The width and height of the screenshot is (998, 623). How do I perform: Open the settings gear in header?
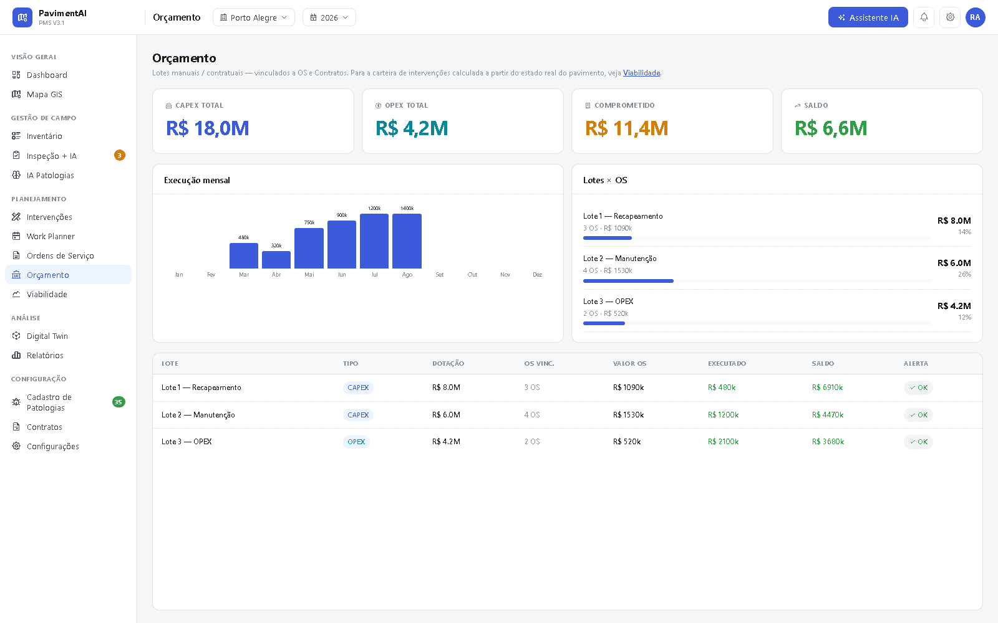pyautogui.click(x=950, y=17)
